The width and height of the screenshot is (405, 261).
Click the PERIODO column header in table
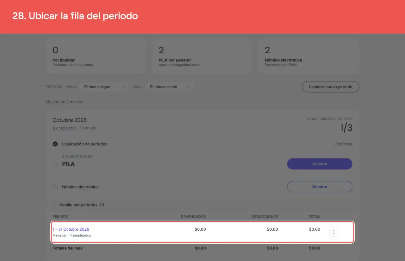60,217
